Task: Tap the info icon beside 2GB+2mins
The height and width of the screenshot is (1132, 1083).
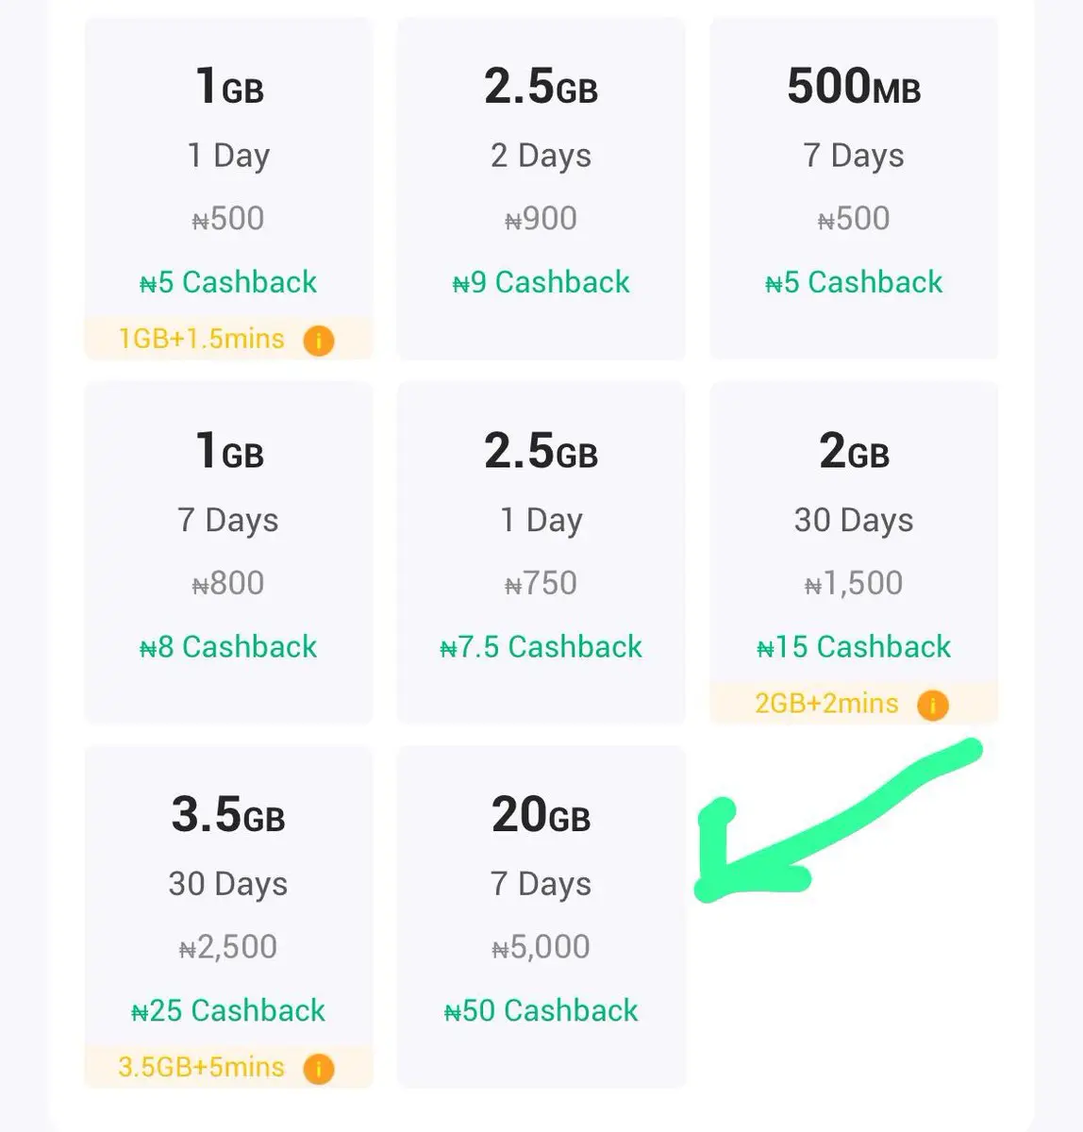Action: coord(932,705)
